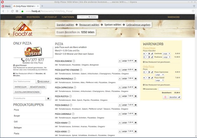Decrease Cardinale quantity with minus button
197x138 pixels.
[x=144, y=54]
